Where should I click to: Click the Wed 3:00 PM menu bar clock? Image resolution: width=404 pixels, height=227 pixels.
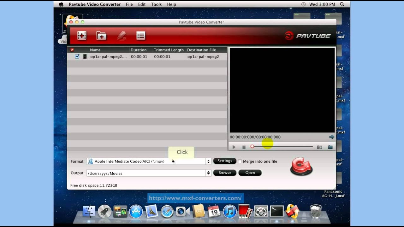322,4
